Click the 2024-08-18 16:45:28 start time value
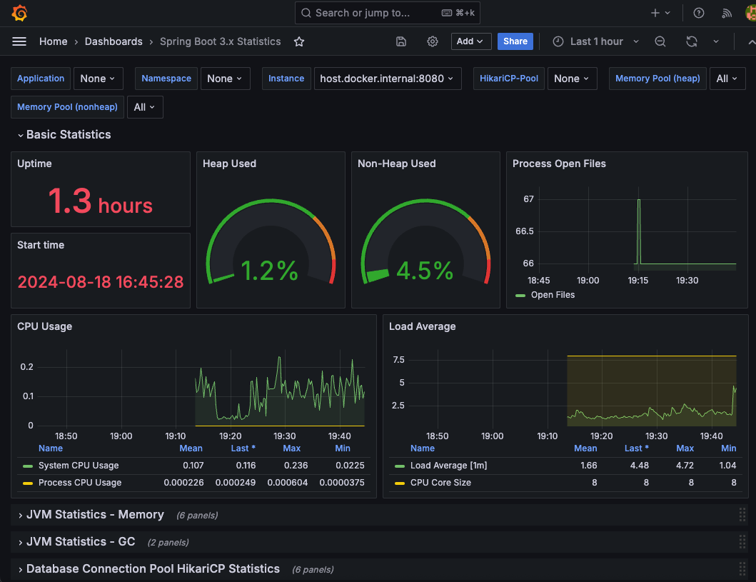The height and width of the screenshot is (582, 756). coord(100,282)
